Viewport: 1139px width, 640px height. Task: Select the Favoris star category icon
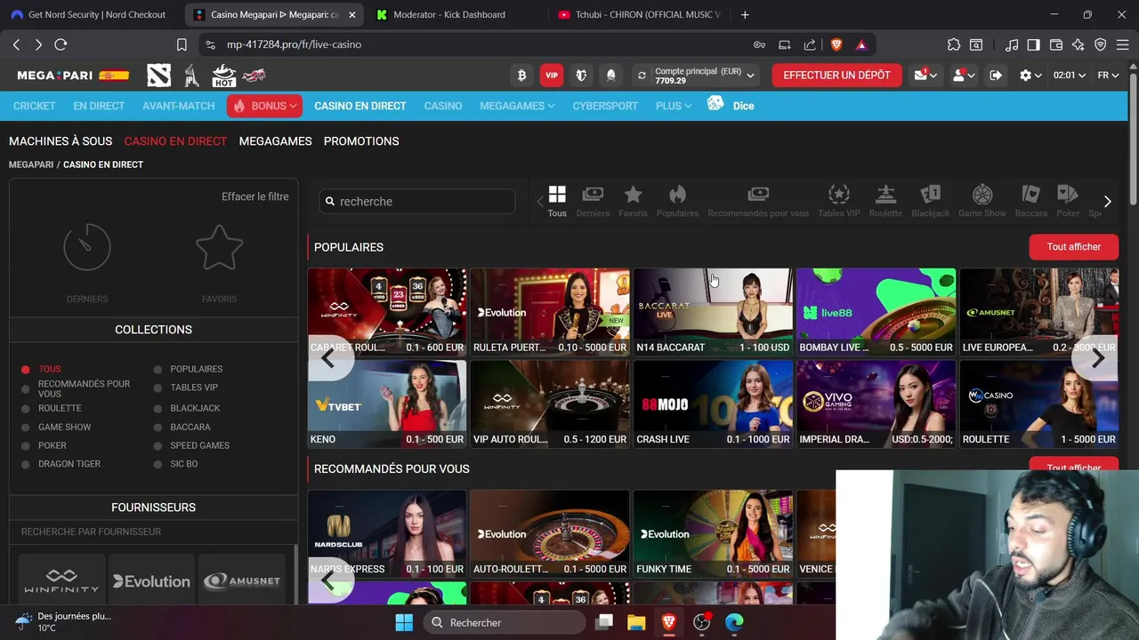point(633,201)
